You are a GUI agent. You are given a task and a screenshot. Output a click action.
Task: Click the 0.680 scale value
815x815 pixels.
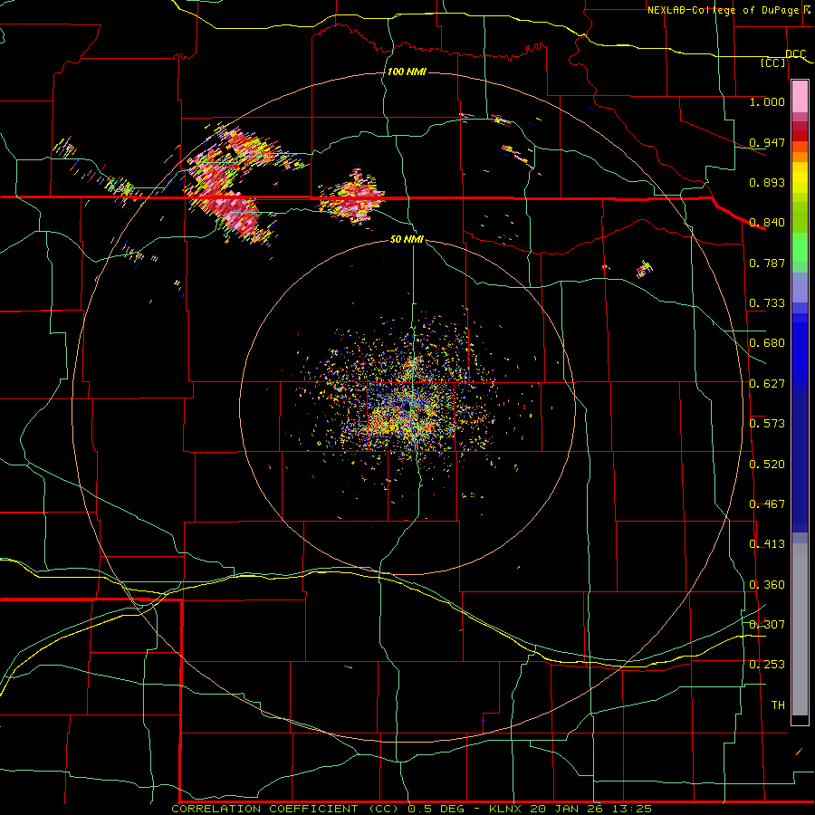pos(767,343)
